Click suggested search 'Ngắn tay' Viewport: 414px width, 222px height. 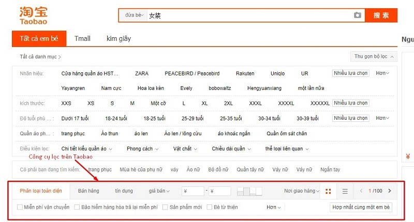pyautogui.click(x=330, y=169)
